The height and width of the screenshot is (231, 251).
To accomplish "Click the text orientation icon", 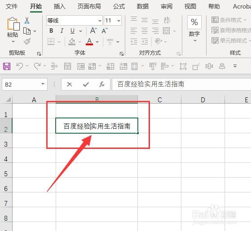I will (x=159, y=41).
